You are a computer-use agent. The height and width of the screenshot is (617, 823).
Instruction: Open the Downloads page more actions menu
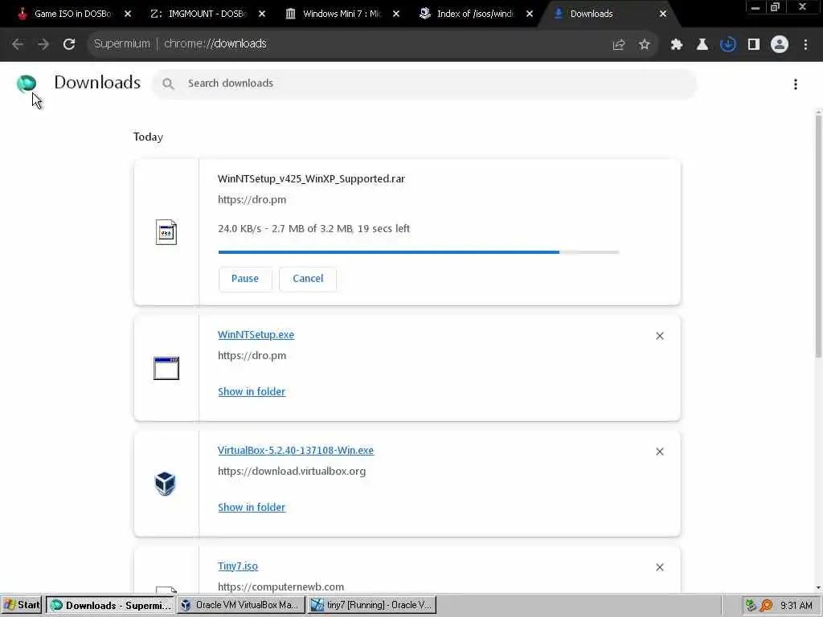pos(796,84)
